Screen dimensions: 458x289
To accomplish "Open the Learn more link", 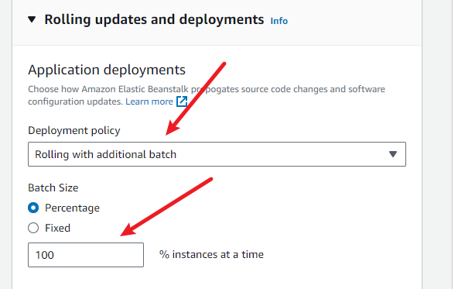I will click(149, 101).
